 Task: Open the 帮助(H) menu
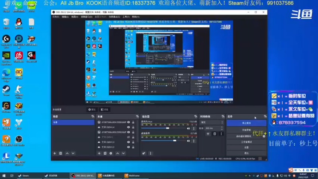pyautogui.click(x=136, y=17)
